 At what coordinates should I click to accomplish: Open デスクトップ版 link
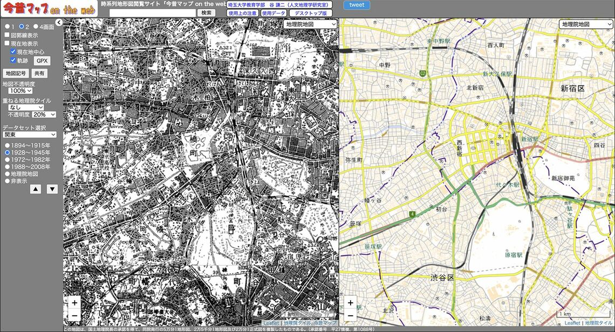click(x=311, y=13)
